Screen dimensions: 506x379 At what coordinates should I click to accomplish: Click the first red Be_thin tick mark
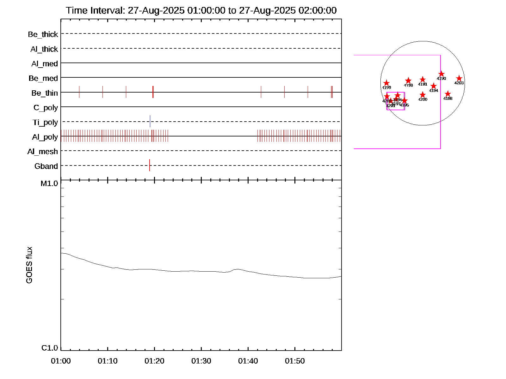[79, 92]
